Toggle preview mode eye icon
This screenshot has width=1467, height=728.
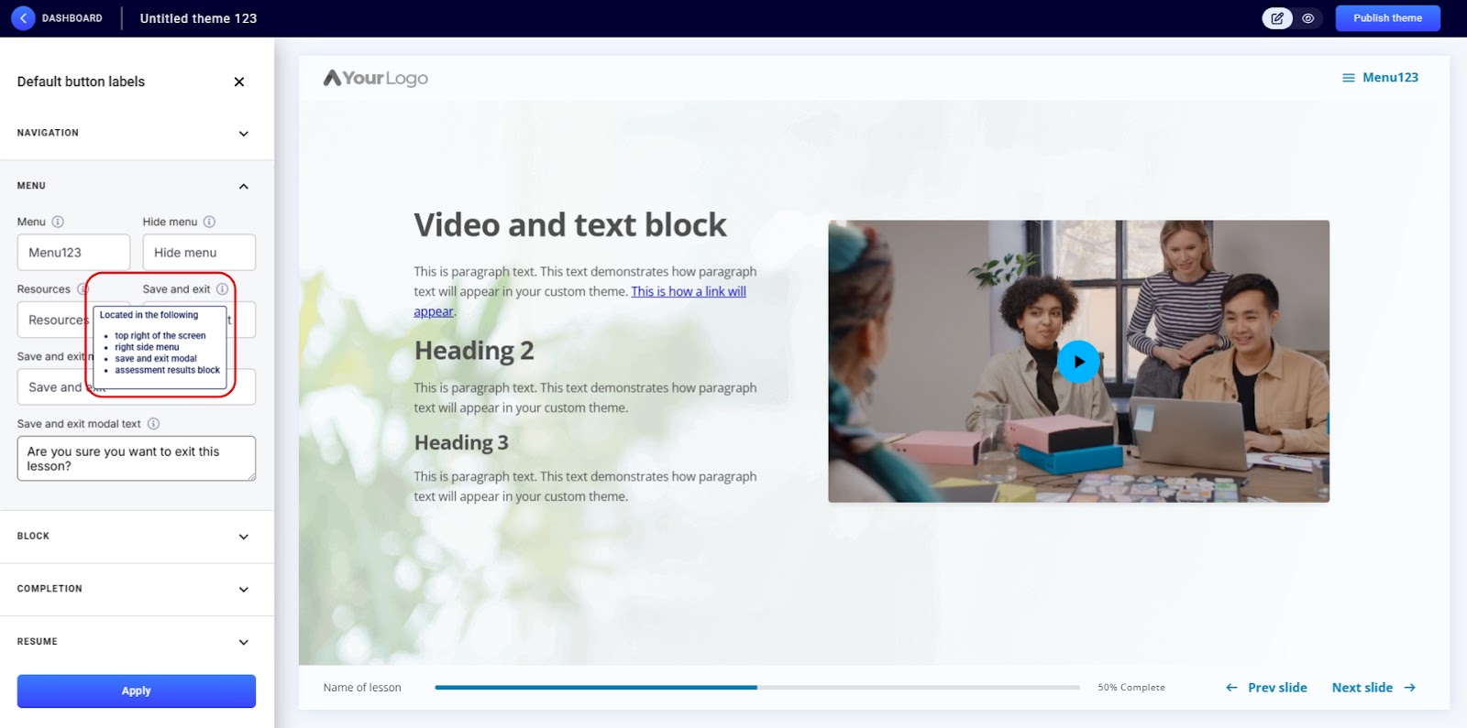[x=1308, y=18]
